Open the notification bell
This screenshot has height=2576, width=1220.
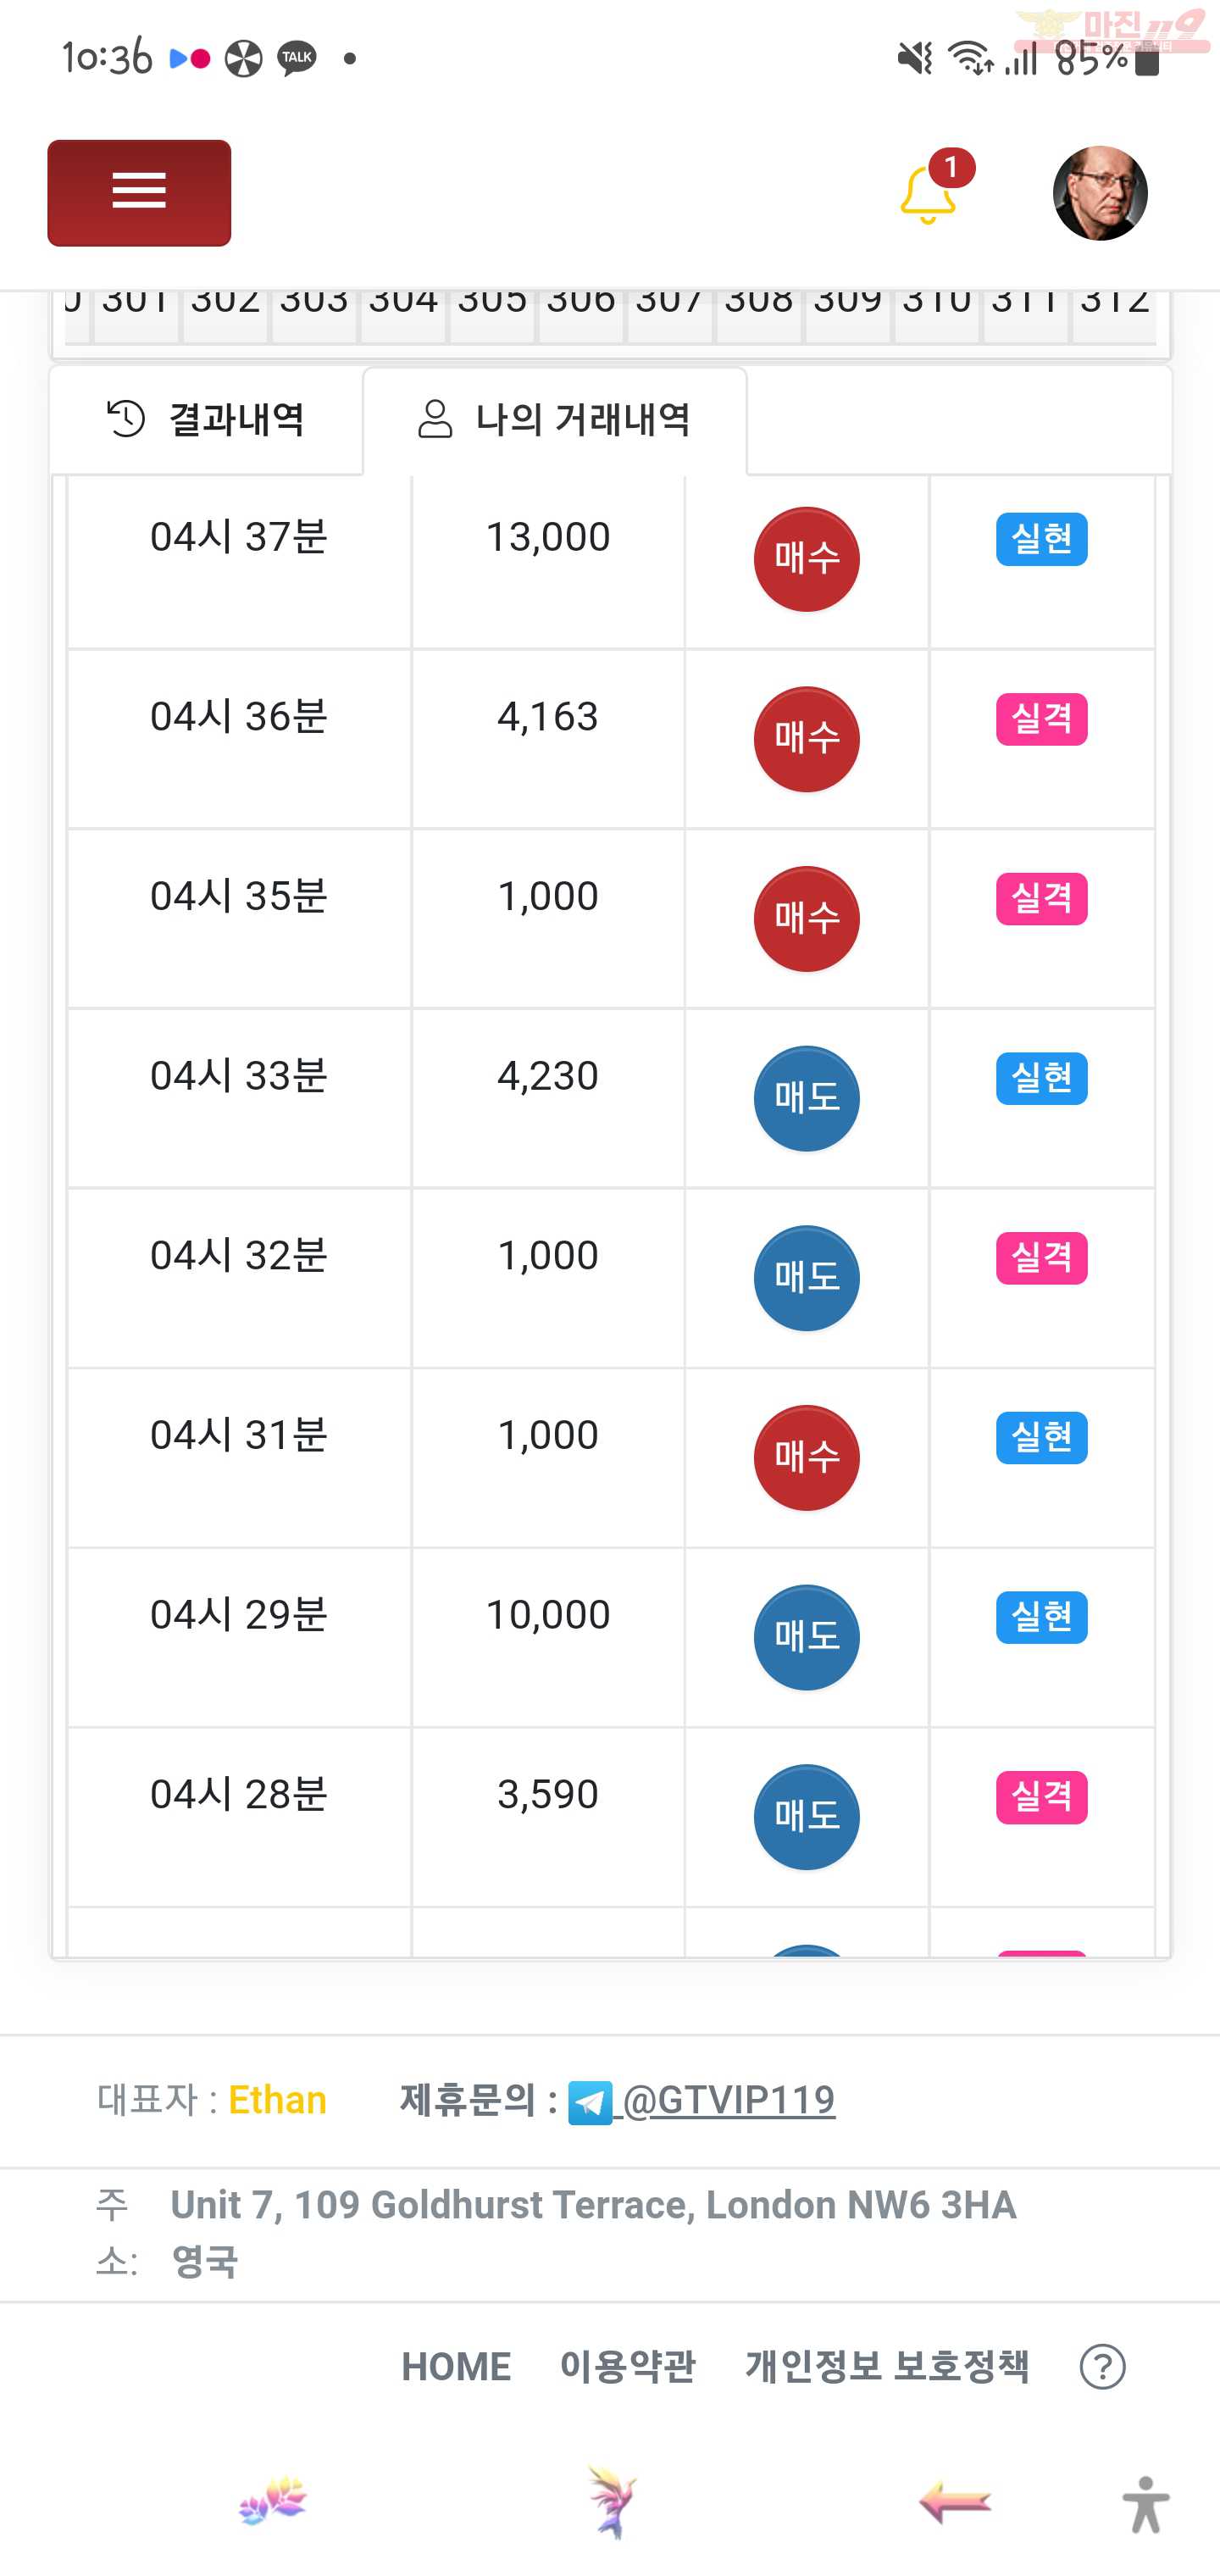(929, 193)
